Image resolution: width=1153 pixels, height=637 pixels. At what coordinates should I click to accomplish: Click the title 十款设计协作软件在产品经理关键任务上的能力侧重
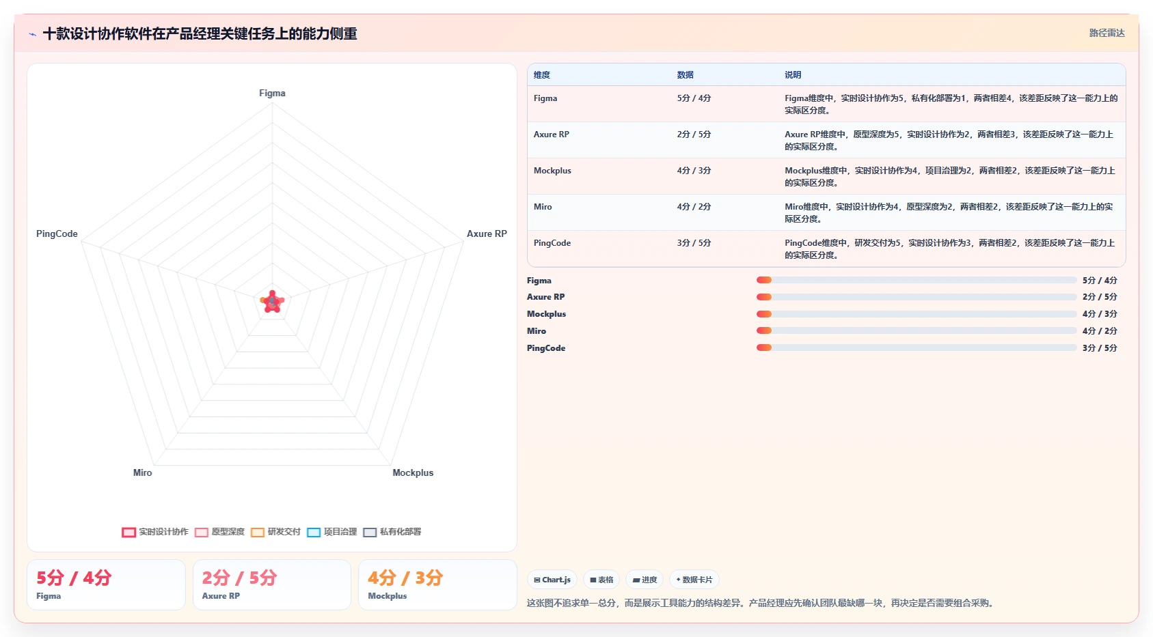pyautogui.click(x=200, y=34)
